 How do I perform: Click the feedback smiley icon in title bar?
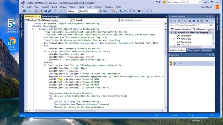[164, 2]
